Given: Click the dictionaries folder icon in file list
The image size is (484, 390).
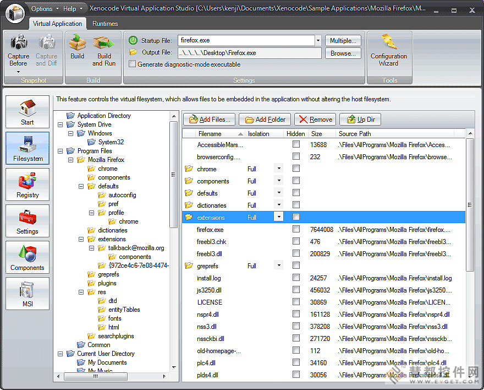Looking at the screenshot, I should click(189, 205).
